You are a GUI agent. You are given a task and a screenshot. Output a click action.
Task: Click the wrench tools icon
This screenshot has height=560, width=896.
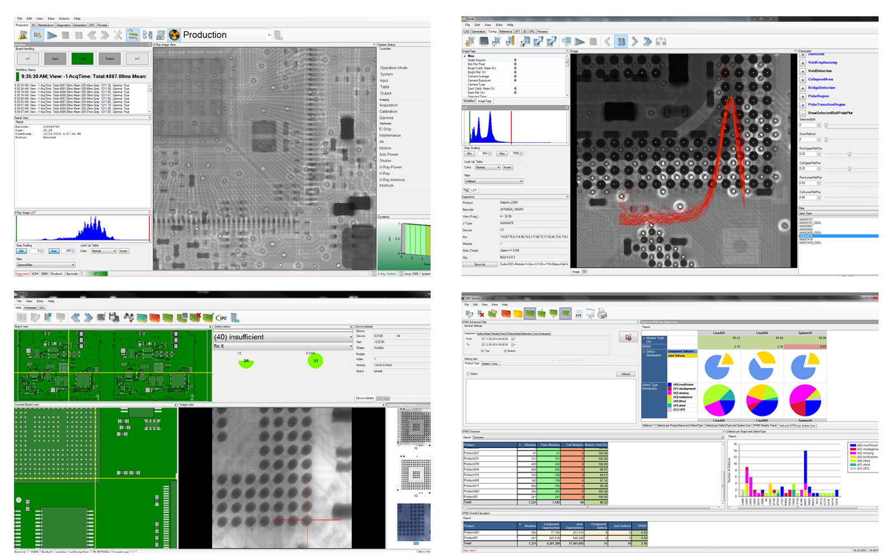118,35
